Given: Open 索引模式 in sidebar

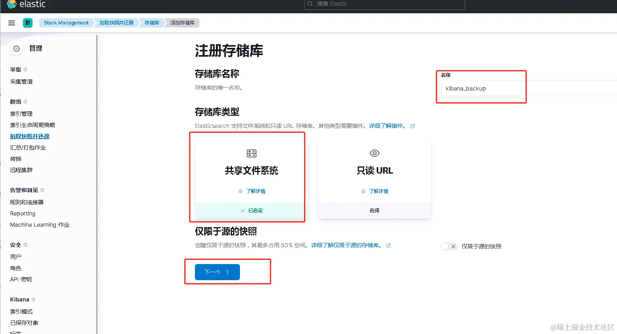Looking at the screenshot, I should [21, 311].
